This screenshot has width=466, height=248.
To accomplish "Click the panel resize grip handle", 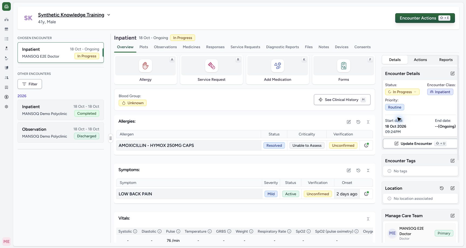I will (x=110, y=138).
